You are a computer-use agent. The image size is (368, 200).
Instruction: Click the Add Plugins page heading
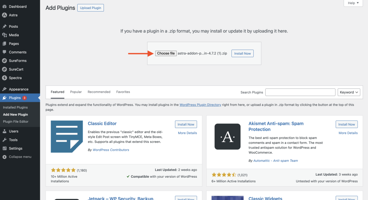click(60, 8)
